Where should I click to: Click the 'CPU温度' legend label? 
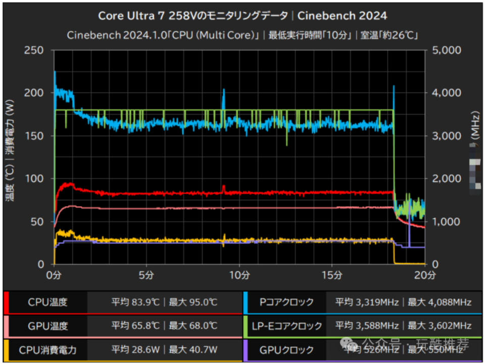click(47, 302)
